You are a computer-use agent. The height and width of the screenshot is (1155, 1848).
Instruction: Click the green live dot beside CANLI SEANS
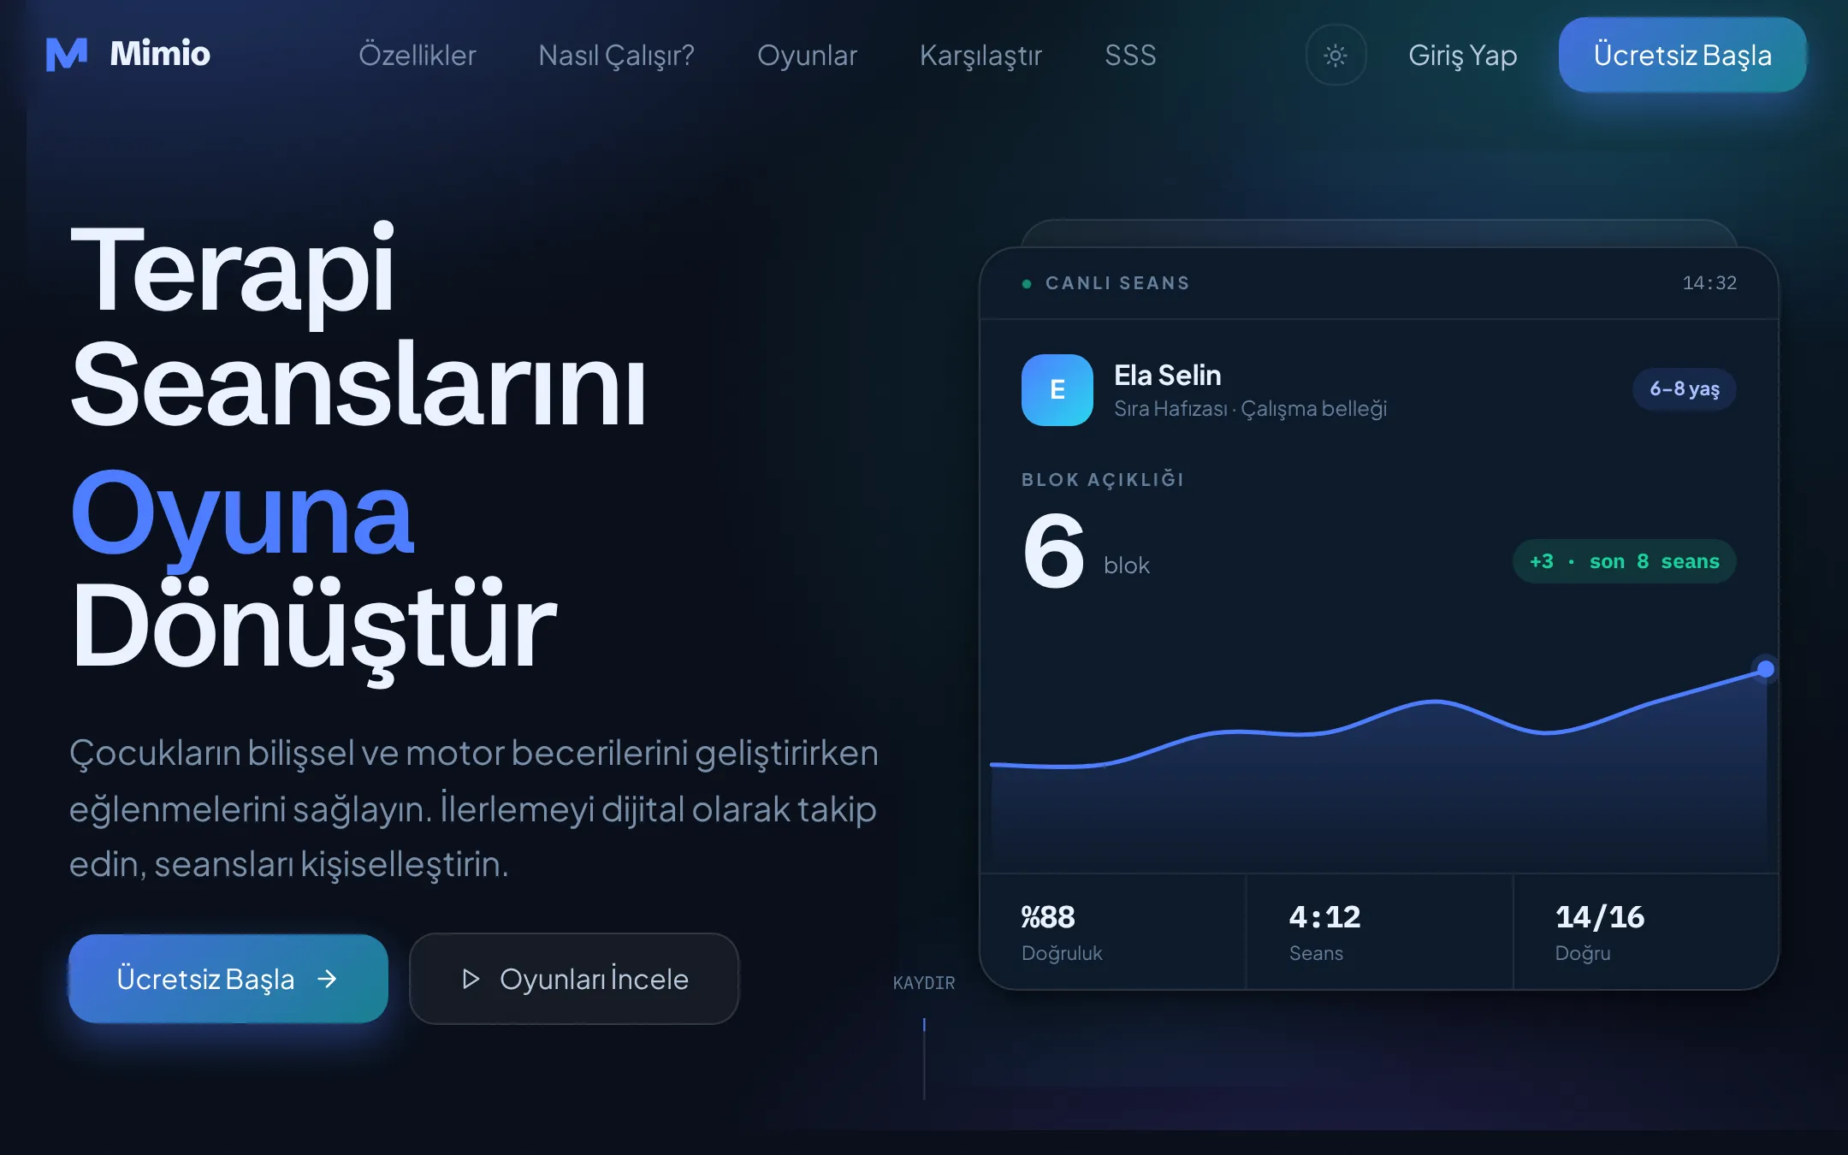click(x=1027, y=284)
